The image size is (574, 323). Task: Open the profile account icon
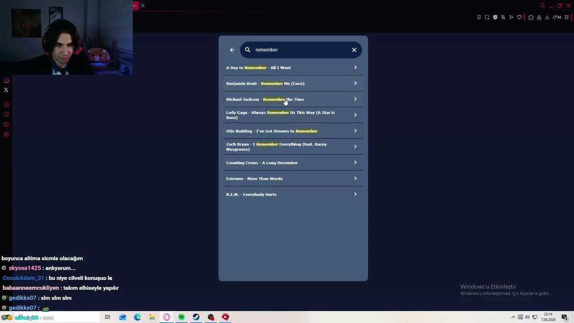[539, 17]
